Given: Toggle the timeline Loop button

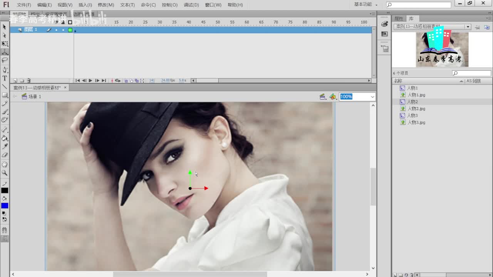Looking at the screenshot, I should [x=118, y=80].
